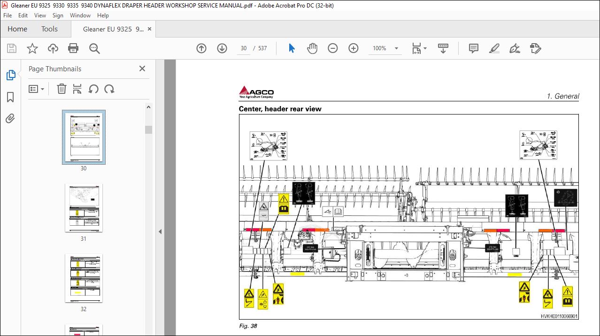Click the thumbnails panel scrollbar handle

[x=148, y=130]
